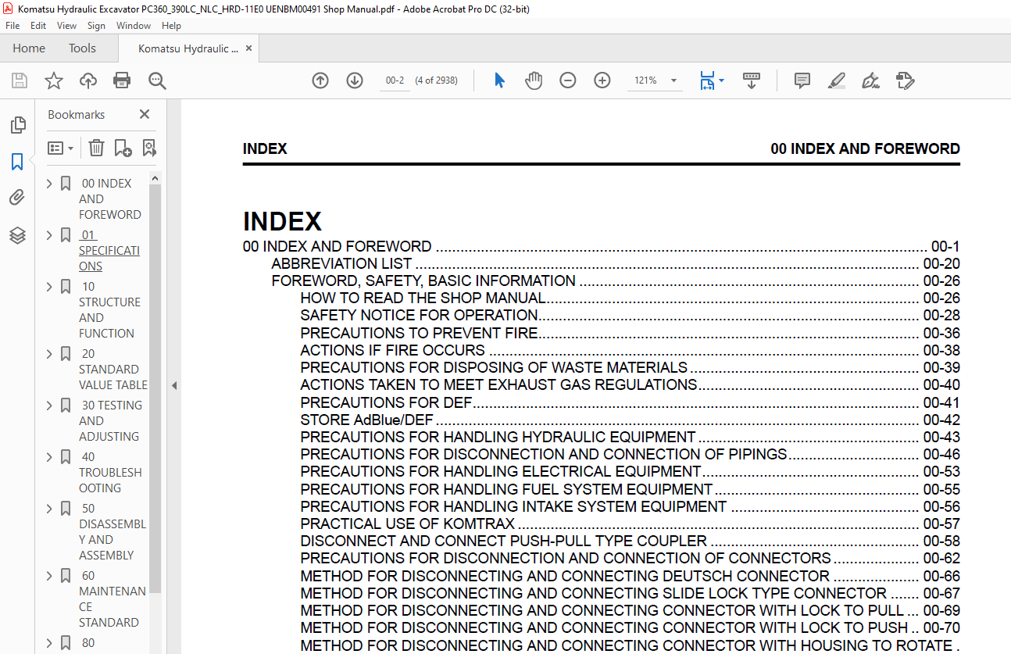1011x654 pixels.
Task: Click the ACTIONS IF FIRE OCCURS entry
Action: (x=392, y=350)
